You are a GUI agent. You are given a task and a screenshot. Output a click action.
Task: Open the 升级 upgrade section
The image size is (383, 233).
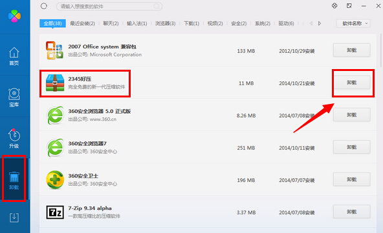click(x=14, y=138)
